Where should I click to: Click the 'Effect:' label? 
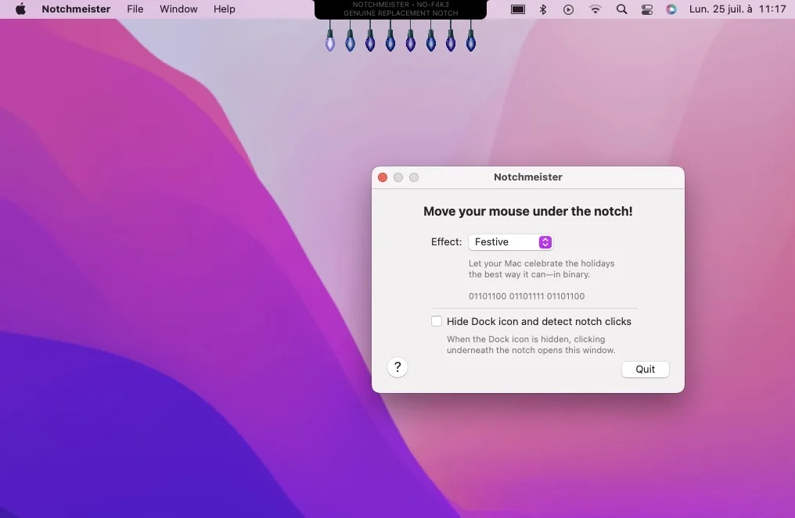tap(446, 242)
